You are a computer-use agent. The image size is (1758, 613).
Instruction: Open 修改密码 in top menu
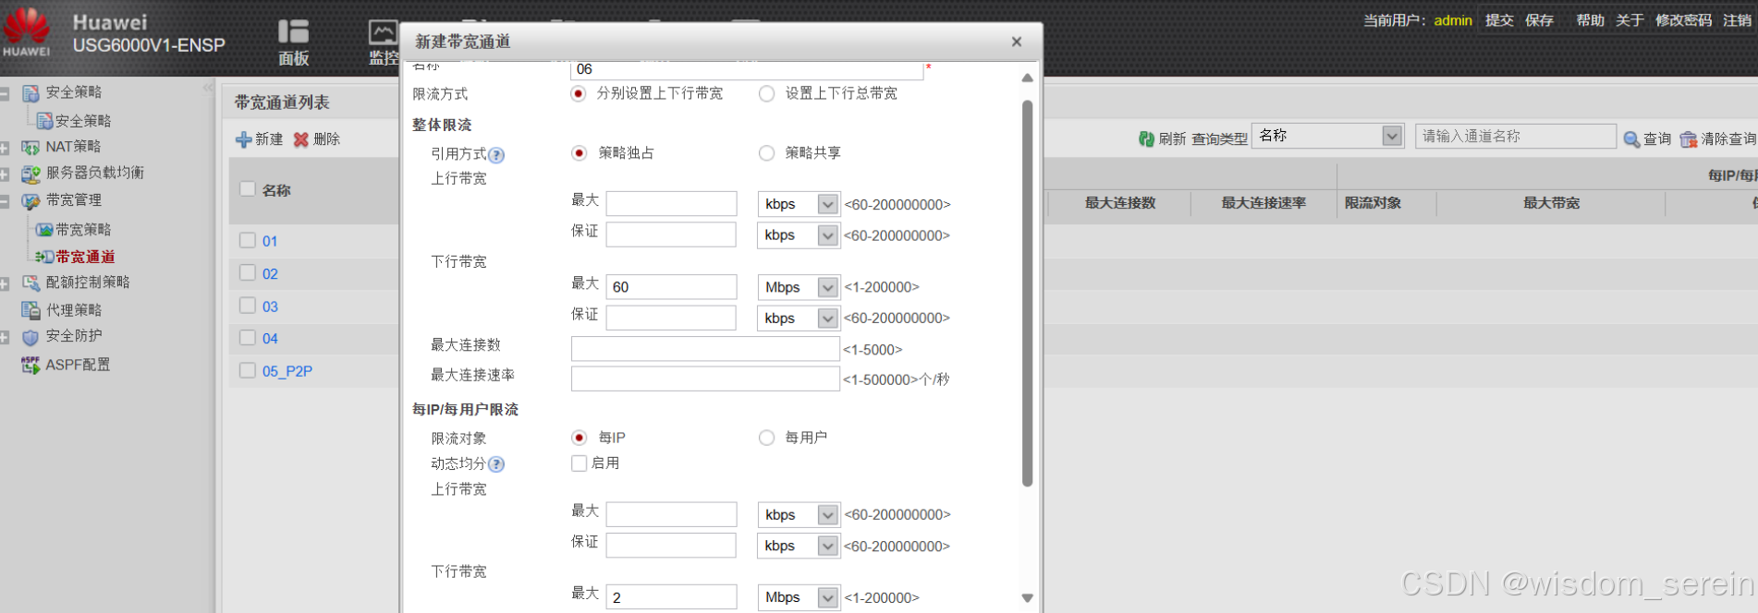pos(1683,20)
